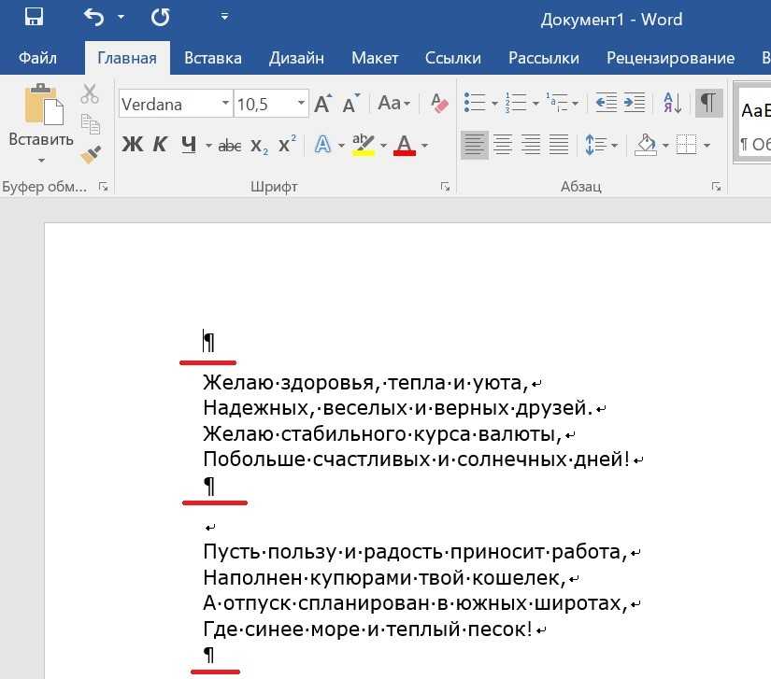
Task: Click in text line starting with Желаю здоровья
Action: [364, 382]
